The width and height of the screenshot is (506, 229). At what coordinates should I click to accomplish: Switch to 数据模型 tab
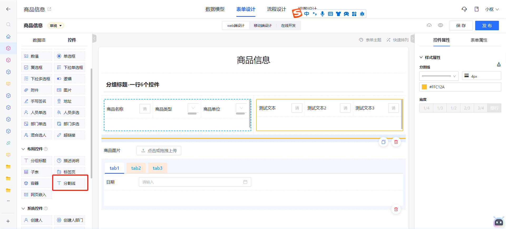pyautogui.click(x=215, y=9)
